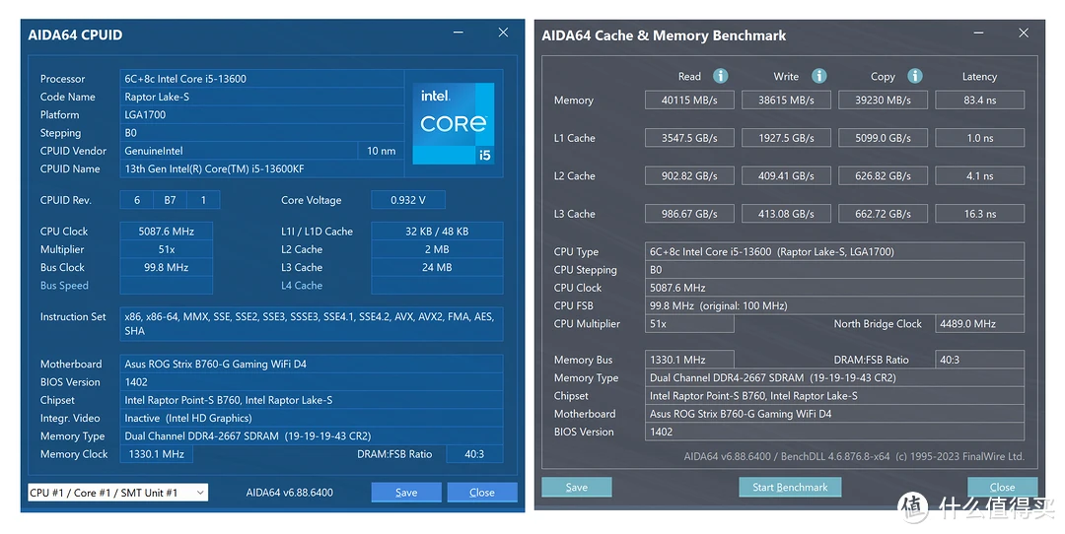Viewport: 1065px width, 534px height.
Task: Minimize the AIDA64 CPUID window
Action: tap(457, 33)
